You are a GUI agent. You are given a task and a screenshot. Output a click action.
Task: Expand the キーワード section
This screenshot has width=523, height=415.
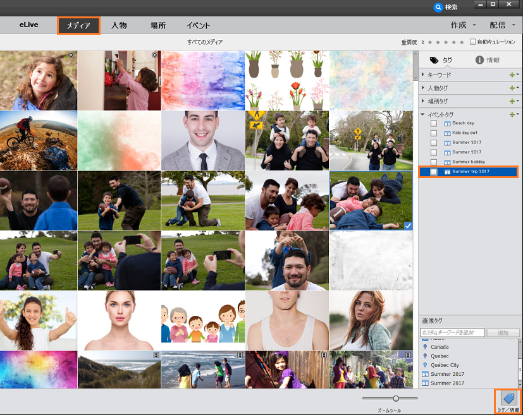(x=423, y=75)
